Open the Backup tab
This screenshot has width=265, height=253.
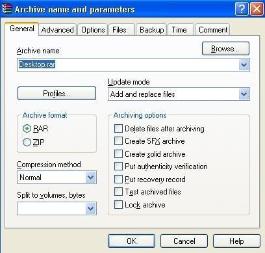pos(151,30)
